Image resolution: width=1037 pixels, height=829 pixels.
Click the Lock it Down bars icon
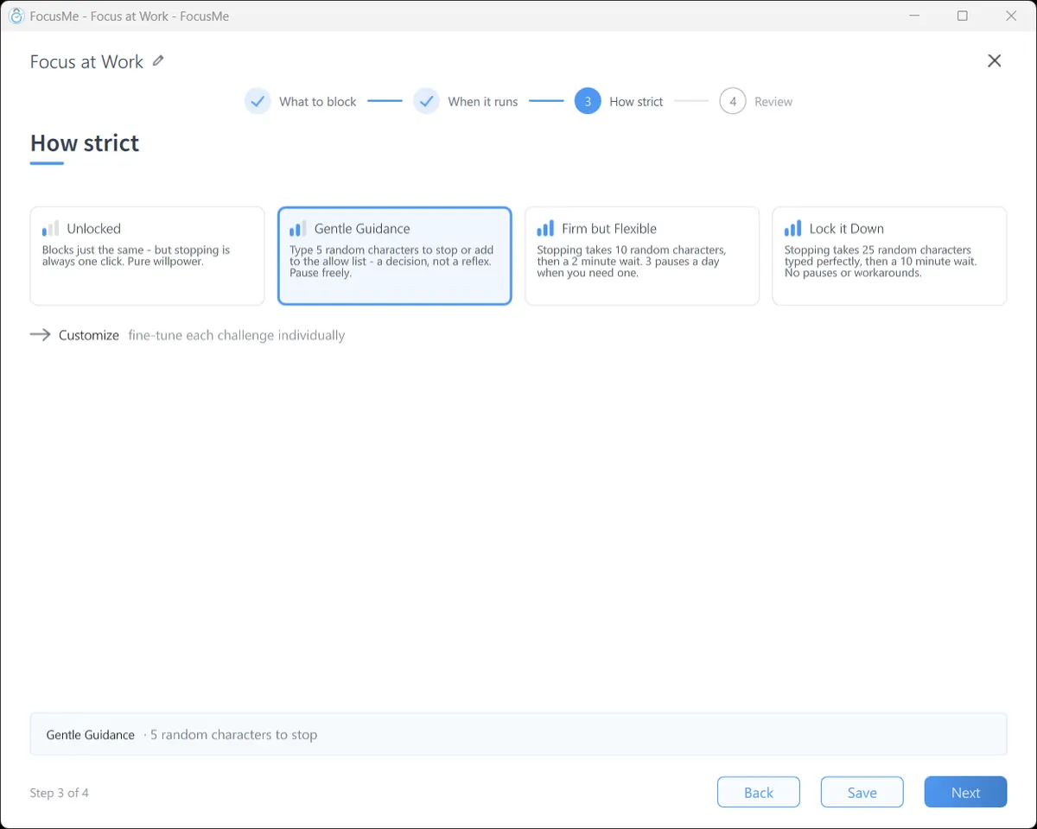(x=792, y=229)
